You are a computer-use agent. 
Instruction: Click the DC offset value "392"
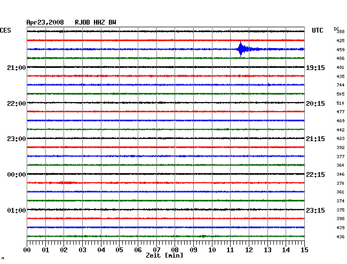(x=341, y=147)
